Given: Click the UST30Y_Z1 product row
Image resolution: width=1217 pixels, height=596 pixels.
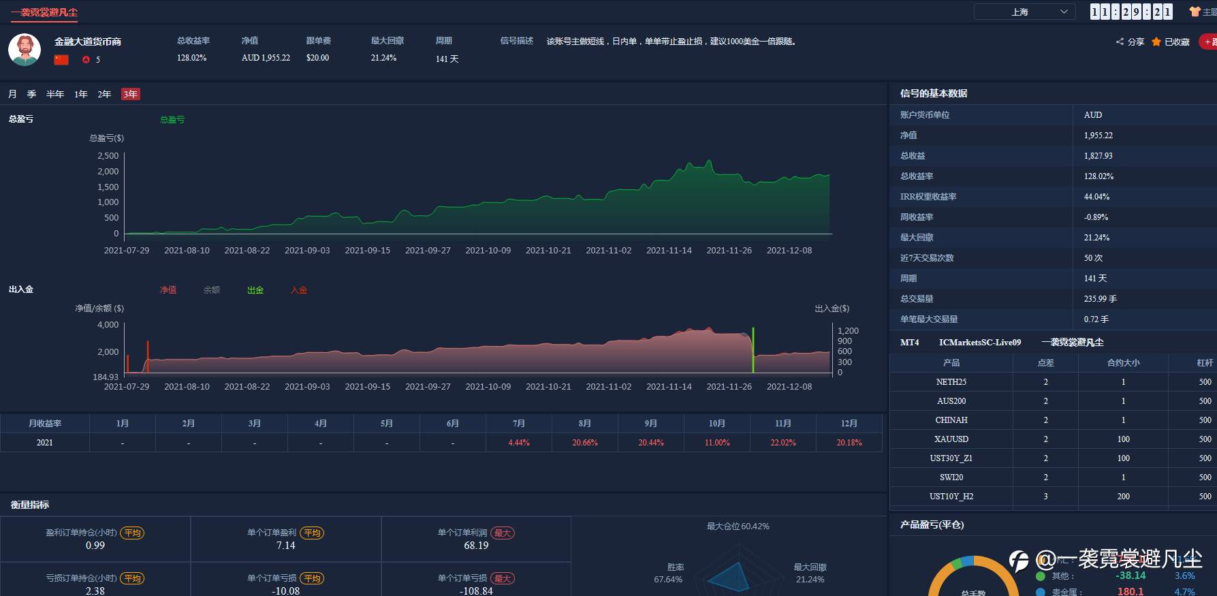Looking at the screenshot, I should (x=1053, y=458).
